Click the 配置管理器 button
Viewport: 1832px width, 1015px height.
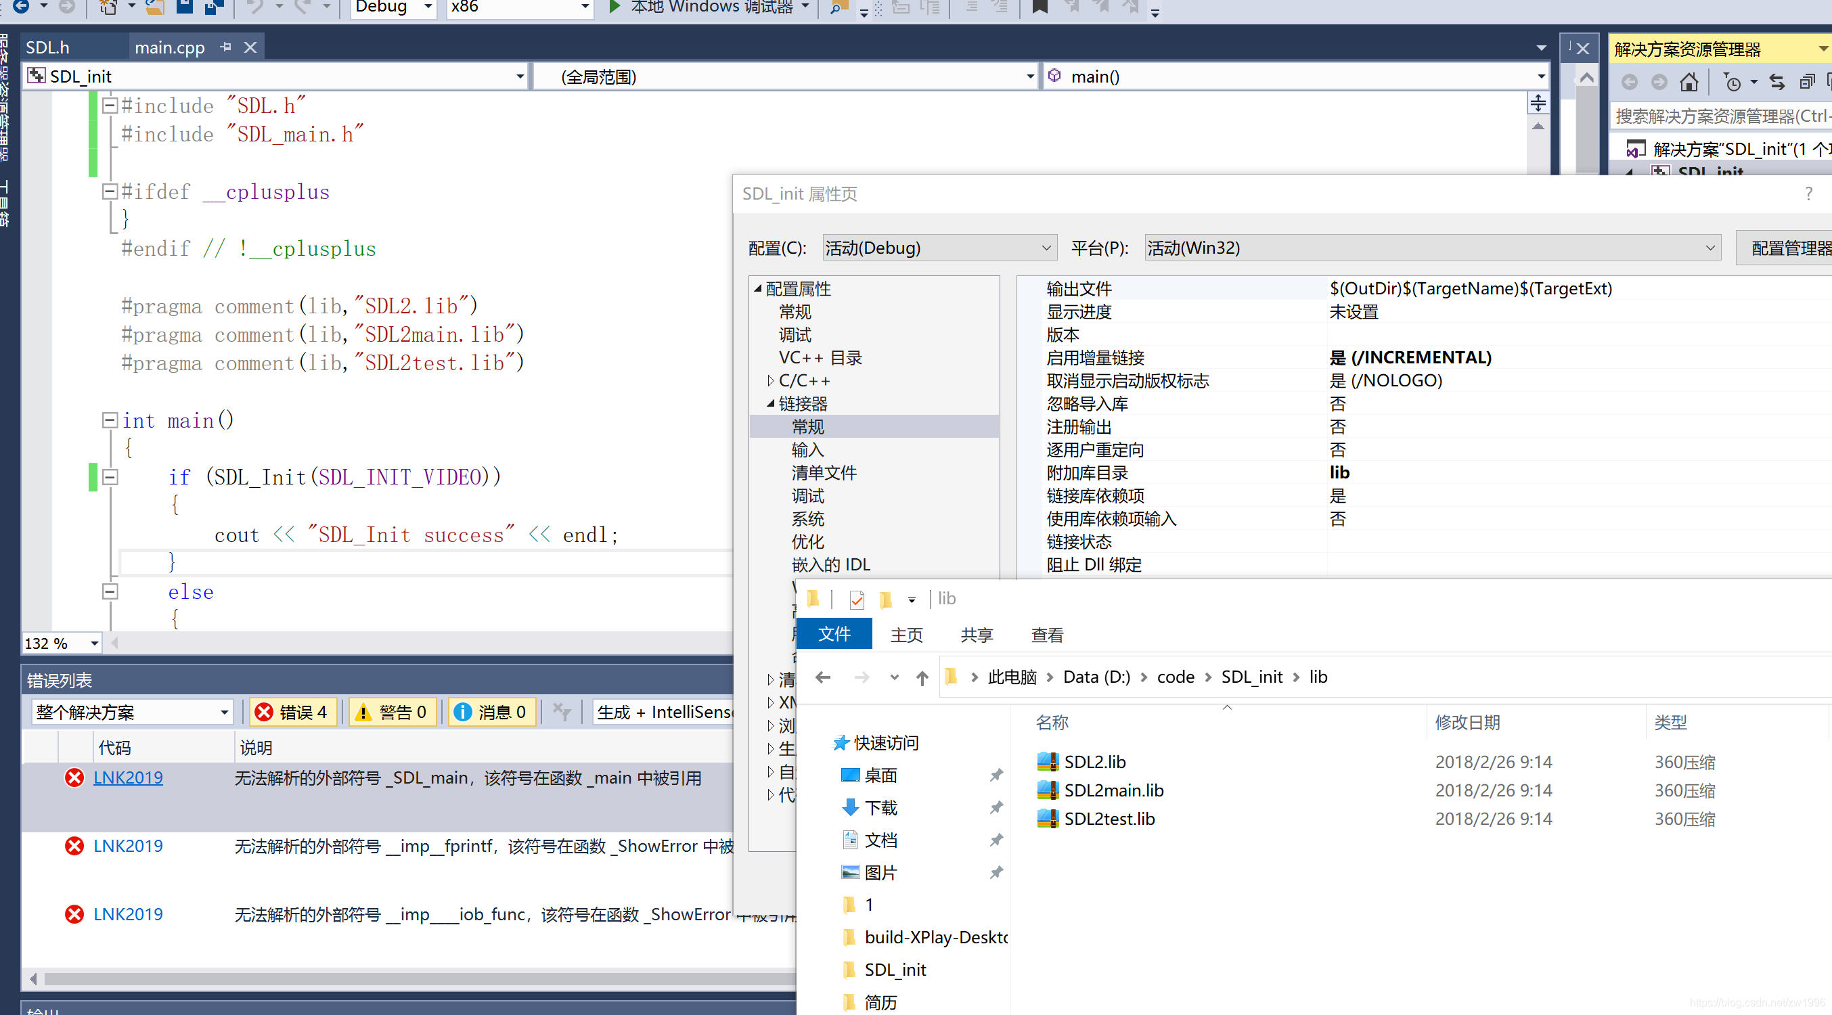(1785, 248)
